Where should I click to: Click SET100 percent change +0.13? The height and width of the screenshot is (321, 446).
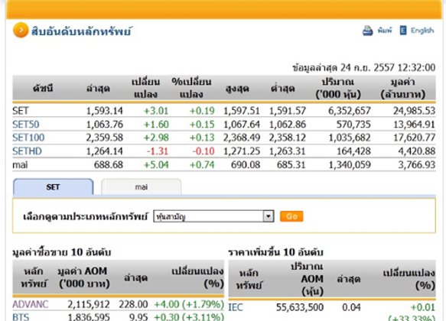click(202, 138)
